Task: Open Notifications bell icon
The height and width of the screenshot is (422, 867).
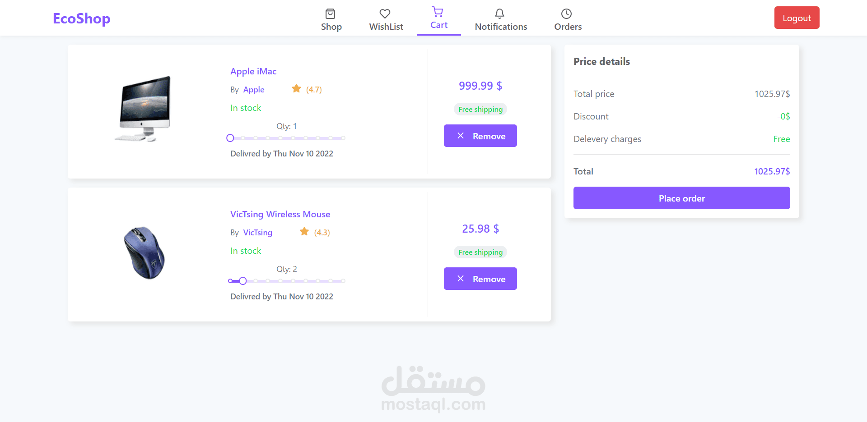Action: 499,14
